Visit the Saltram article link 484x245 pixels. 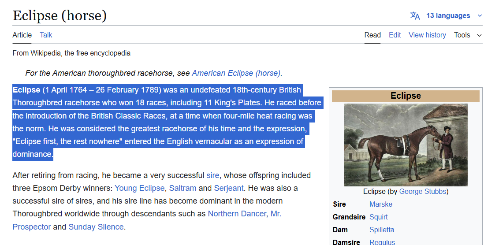183,188
